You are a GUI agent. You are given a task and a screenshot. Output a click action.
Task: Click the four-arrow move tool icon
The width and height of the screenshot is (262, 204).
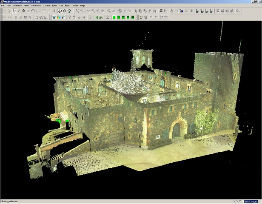23,11
